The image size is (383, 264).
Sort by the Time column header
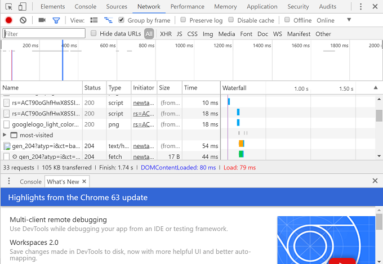pyautogui.click(x=201, y=88)
